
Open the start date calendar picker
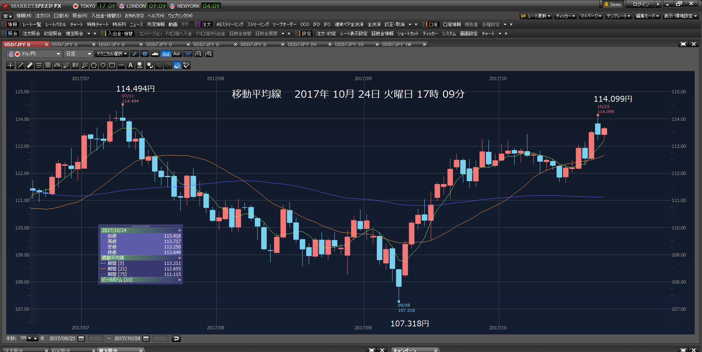click(x=81, y=338)
